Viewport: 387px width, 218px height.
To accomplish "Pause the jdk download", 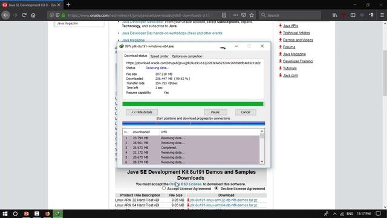I will [215, 112].
